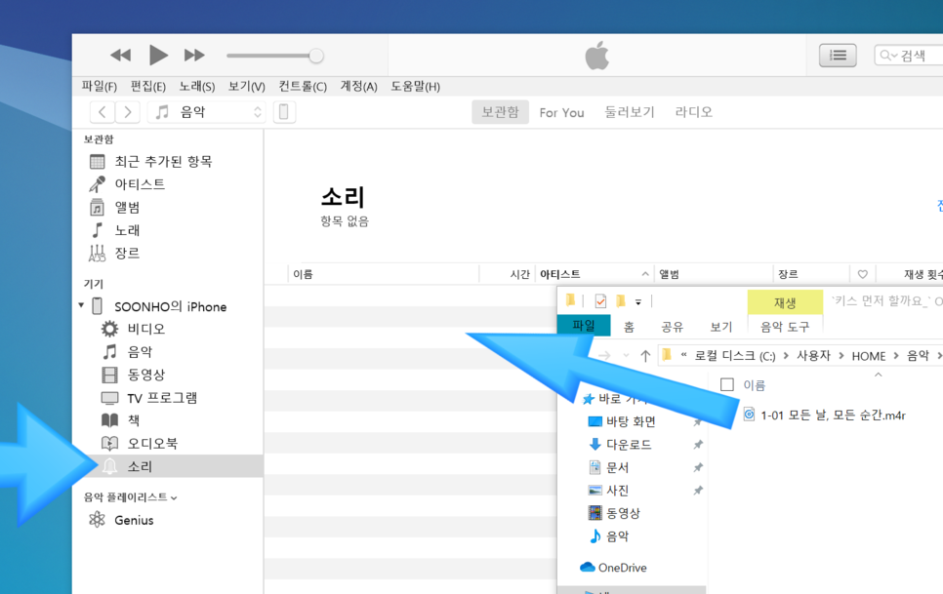Select 최근 추가된 항목 in library sidebar
943x594 pixels.
click(x=163, y=162)
